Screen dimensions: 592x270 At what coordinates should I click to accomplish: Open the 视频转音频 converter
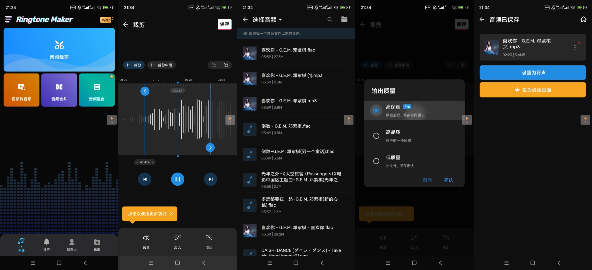pyautogui.click(x=21, y=90)
